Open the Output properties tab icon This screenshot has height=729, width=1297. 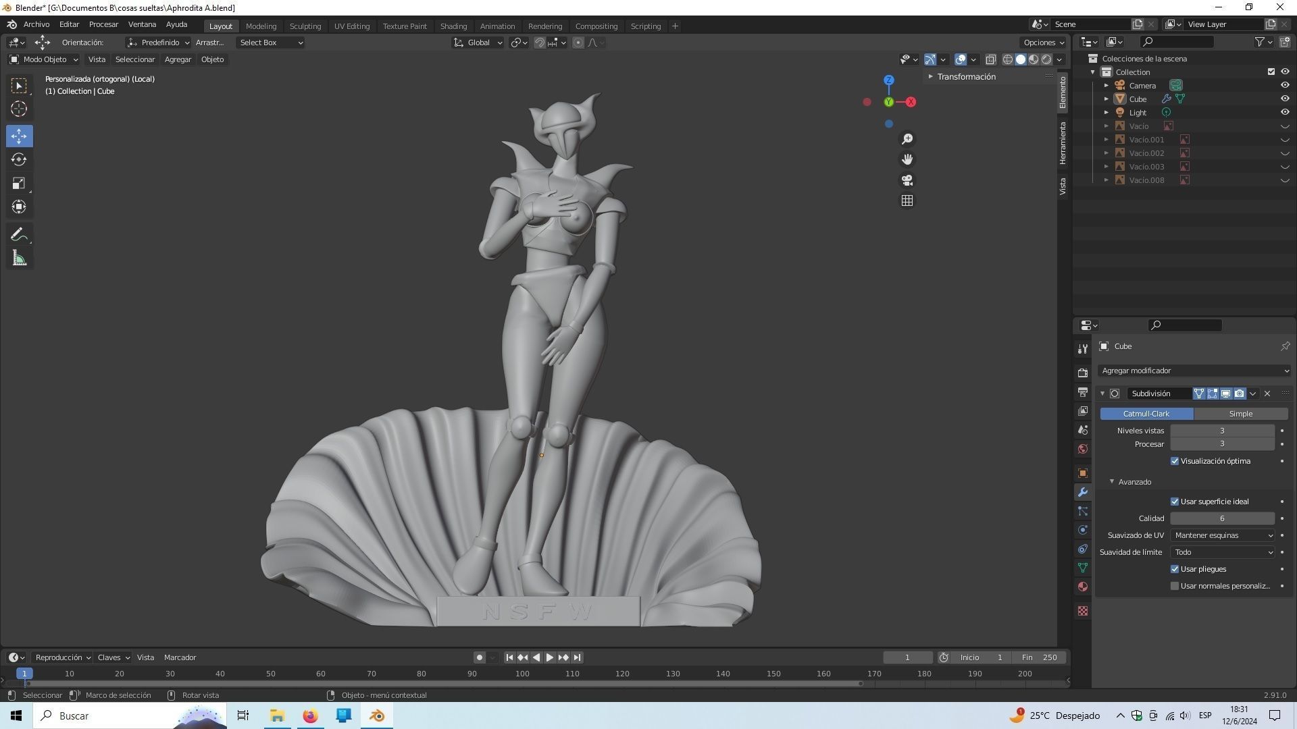(1083, 392)
